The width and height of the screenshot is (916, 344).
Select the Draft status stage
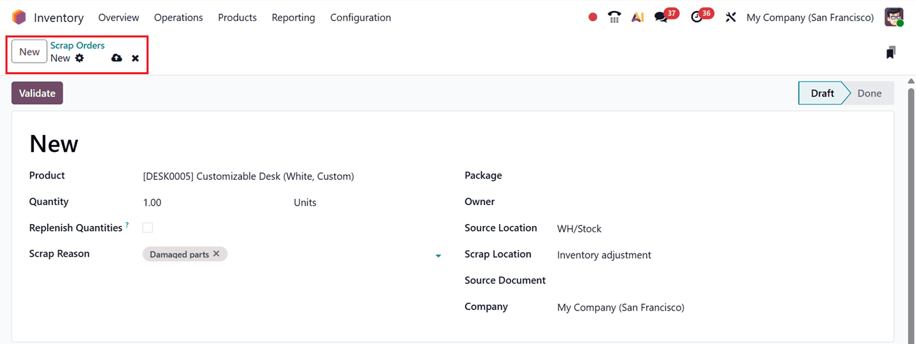tap(822, 93)
